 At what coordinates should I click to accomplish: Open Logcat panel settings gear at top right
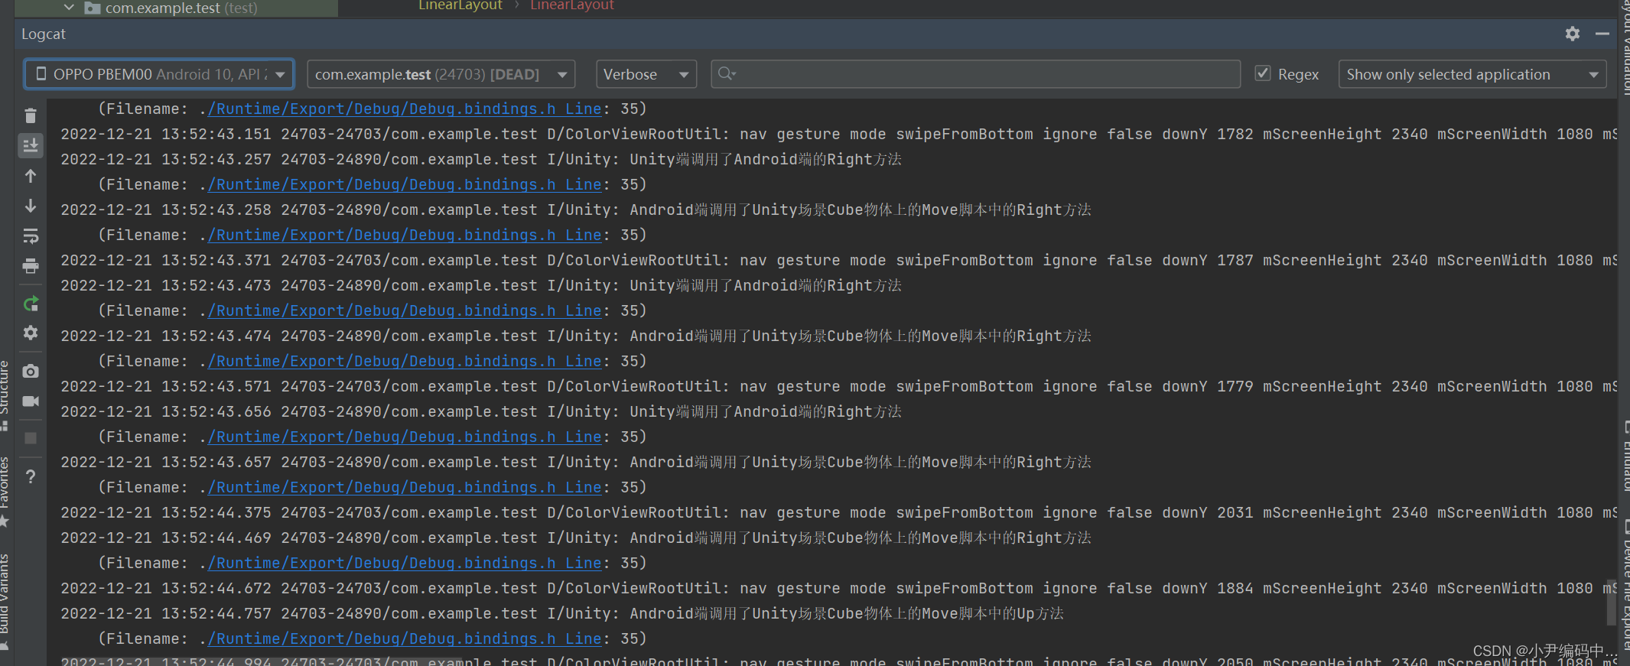[1573, 34]
